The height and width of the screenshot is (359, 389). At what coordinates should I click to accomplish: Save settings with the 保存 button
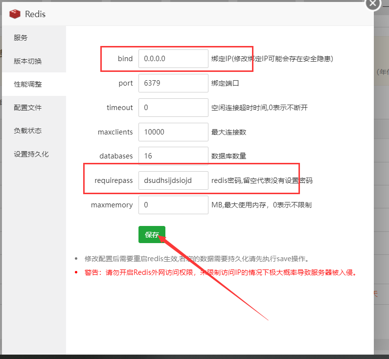tap(152, 234)
